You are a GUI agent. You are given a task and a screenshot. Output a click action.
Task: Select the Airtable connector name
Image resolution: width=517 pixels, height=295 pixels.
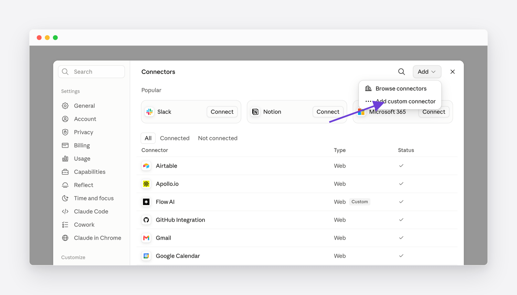166,166
